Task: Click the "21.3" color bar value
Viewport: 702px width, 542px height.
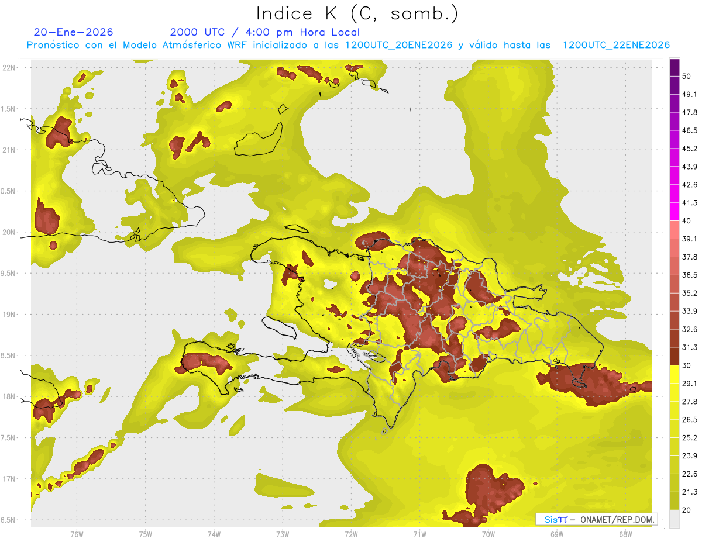Action: pos(690,492)
